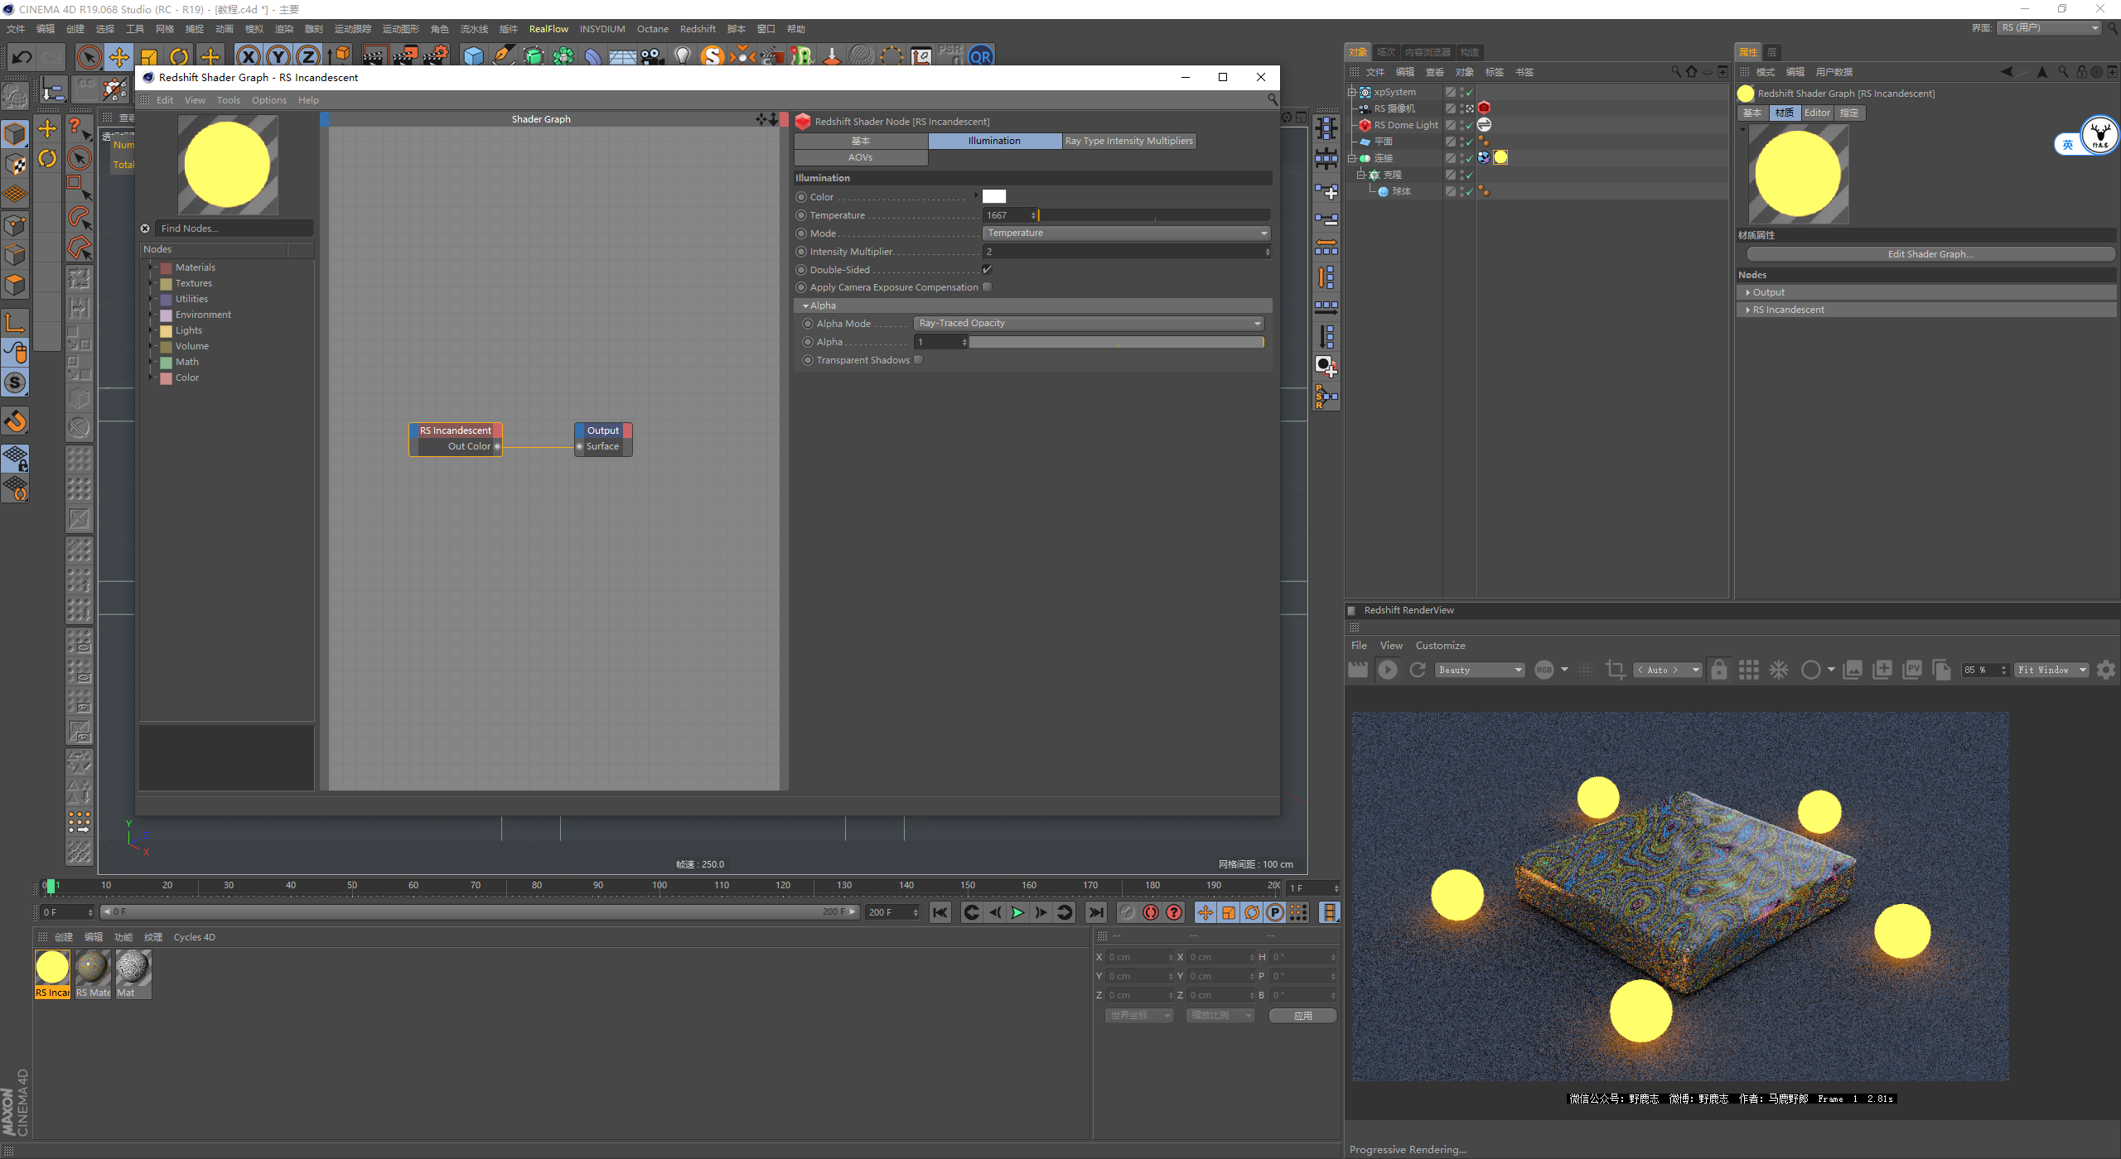The width and height of the screenshot is (2121, 1159).
Task: Select the Move tool icon
Action: 119,56
